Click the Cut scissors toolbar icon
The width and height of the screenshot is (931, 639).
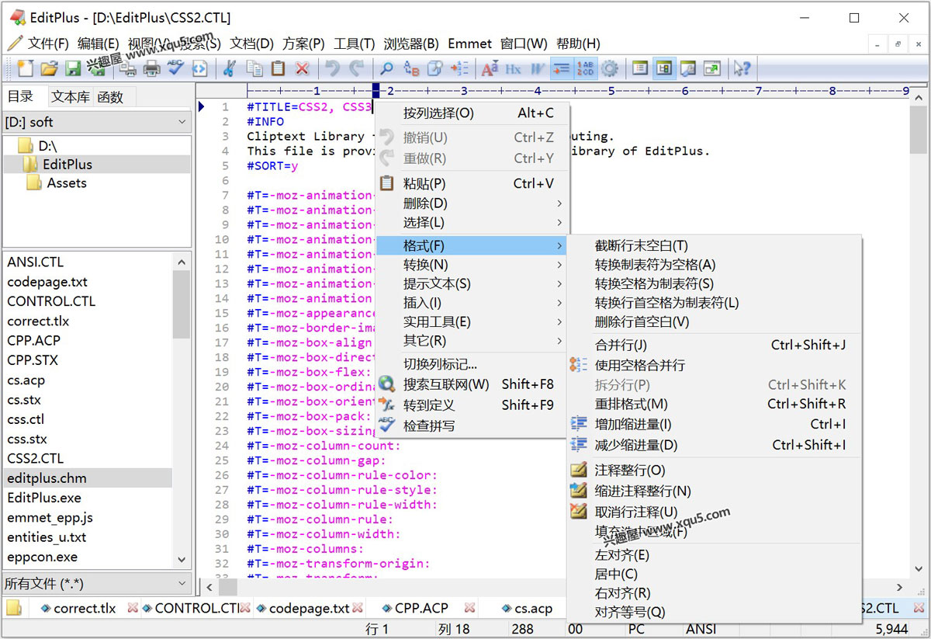point(229,68)
